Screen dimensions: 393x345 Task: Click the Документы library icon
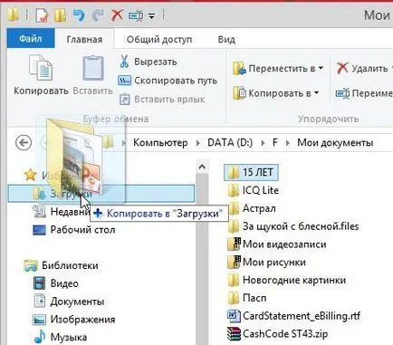pyautogui.click(x=39, y=302)
